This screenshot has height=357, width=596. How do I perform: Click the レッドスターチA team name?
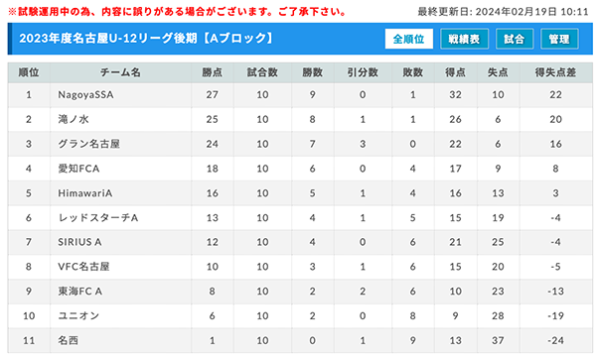click(x=98, y=218)
